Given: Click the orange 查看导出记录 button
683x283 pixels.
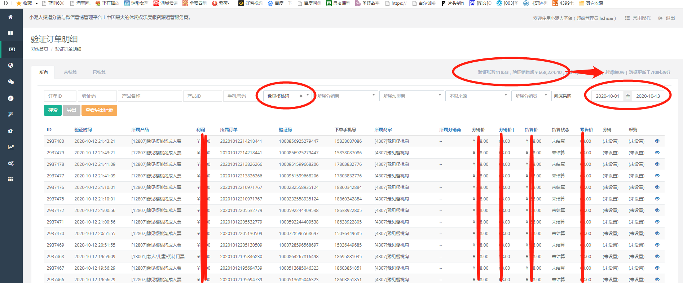Looking at the screenshot, I should point(99,110).
